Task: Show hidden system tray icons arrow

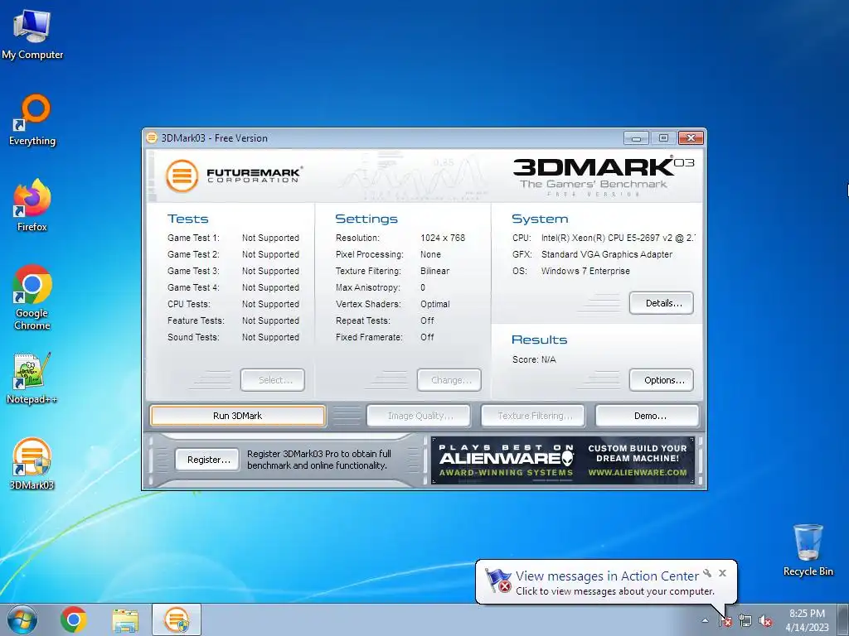Action: [x=705, y=621]
